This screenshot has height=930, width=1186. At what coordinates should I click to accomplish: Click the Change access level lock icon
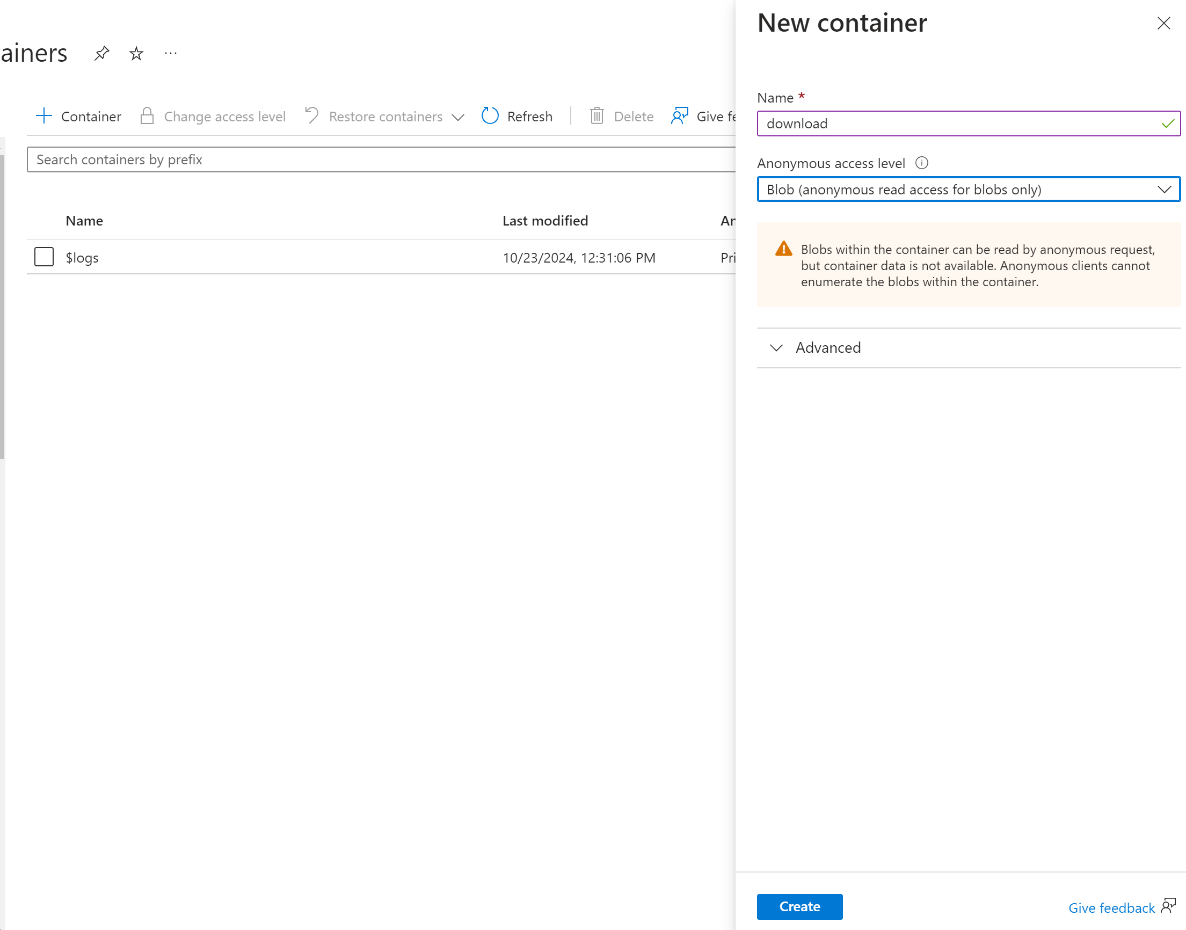pos(147,116)
